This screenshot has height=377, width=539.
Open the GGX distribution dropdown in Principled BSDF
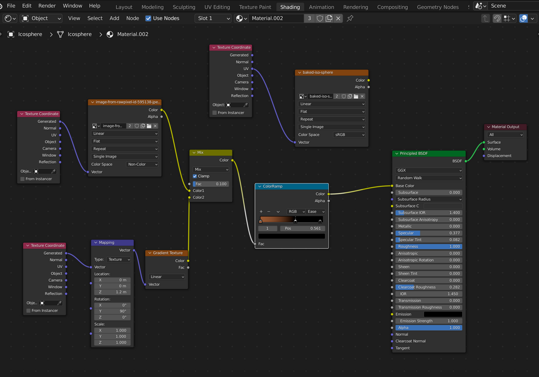click(429, 171)
